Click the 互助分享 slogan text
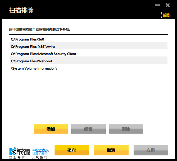This screenshot has height=161, width=177. [17, 157]
